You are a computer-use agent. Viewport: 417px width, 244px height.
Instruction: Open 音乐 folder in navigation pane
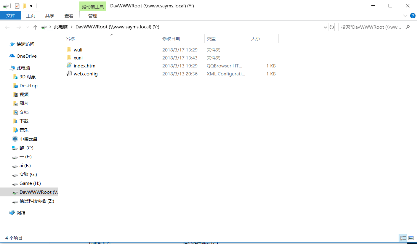[24, 130]
